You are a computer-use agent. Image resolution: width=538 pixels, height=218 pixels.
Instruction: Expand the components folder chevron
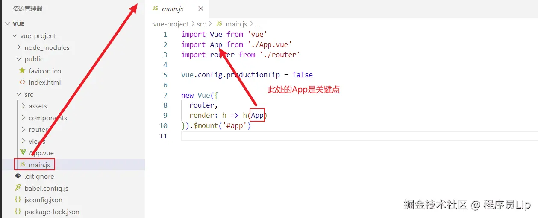(23, 118)
